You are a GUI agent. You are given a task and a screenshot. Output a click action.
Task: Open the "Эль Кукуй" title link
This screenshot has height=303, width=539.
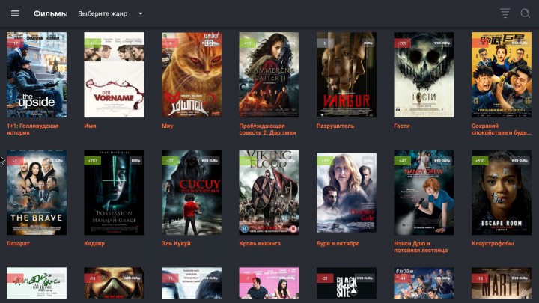point(176,244)
